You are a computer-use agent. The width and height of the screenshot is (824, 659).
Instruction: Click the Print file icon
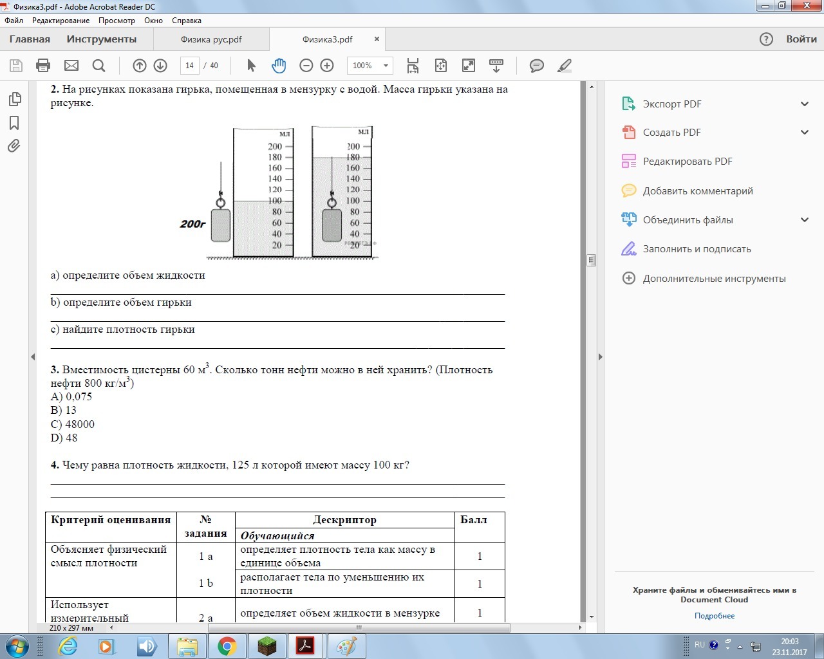point(43,66)
